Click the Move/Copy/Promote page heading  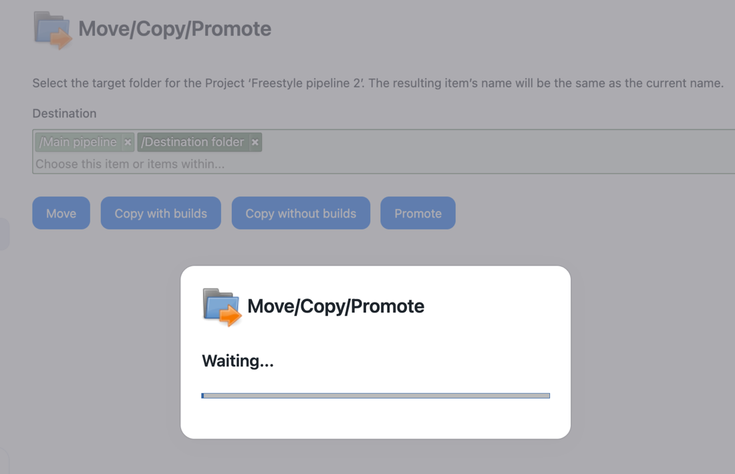click(174, 29)
